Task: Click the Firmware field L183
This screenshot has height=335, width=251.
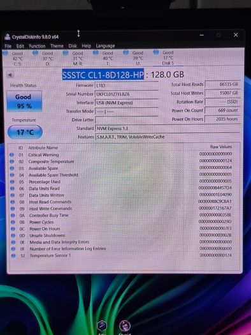Action: pyautogui.click(x=127, y=86)
